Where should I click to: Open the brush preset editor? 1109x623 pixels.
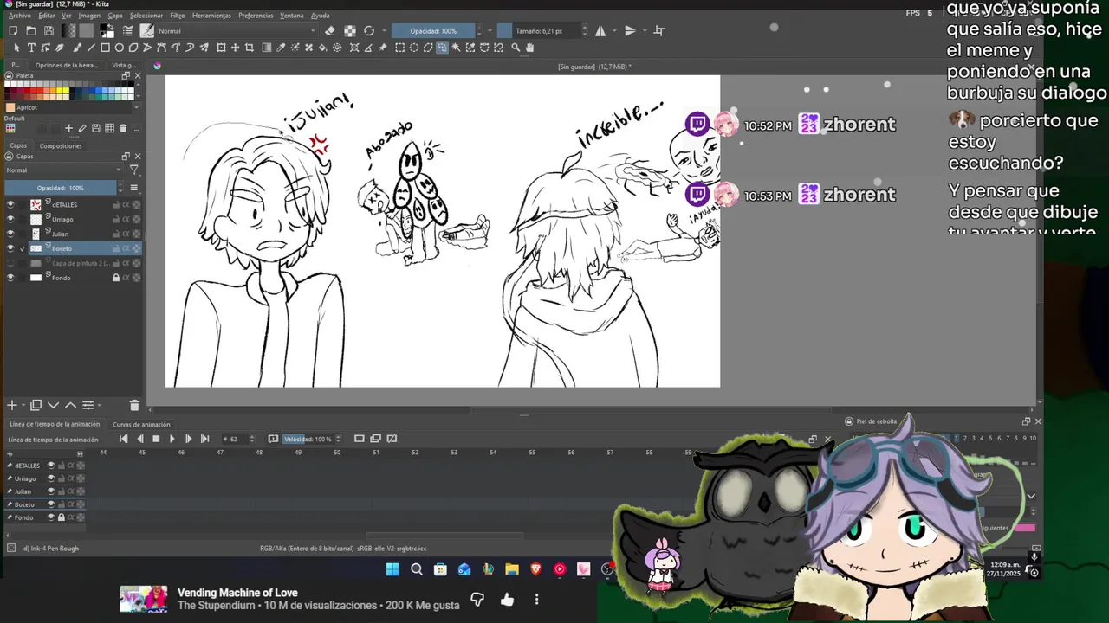(128, 30)
